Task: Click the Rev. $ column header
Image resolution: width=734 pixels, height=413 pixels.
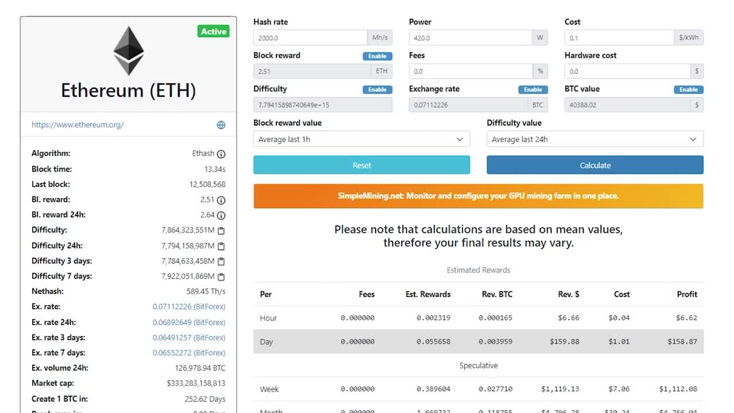Action: pyautogui.click(x=568, y=294)
